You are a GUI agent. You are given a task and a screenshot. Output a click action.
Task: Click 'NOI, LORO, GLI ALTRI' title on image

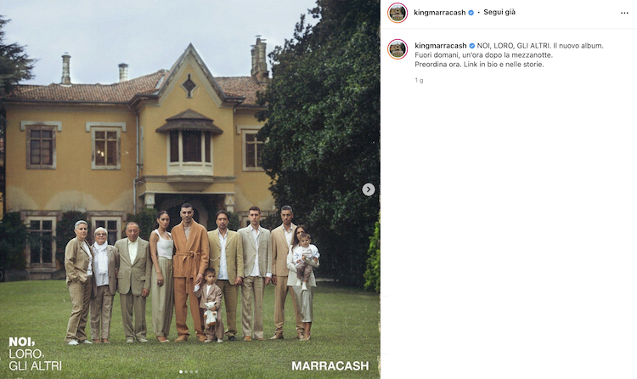pos(36,354)
